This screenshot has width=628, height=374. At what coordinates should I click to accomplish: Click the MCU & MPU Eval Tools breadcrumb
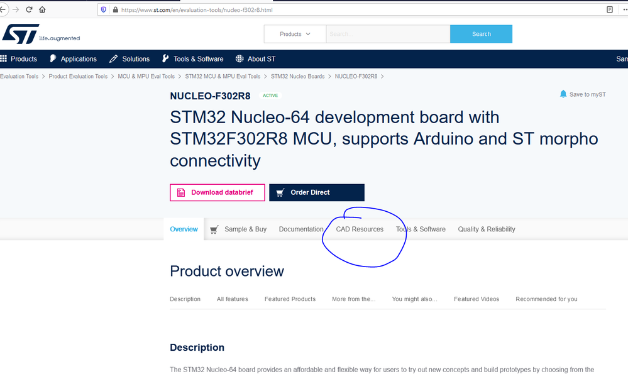click(146, 77)
